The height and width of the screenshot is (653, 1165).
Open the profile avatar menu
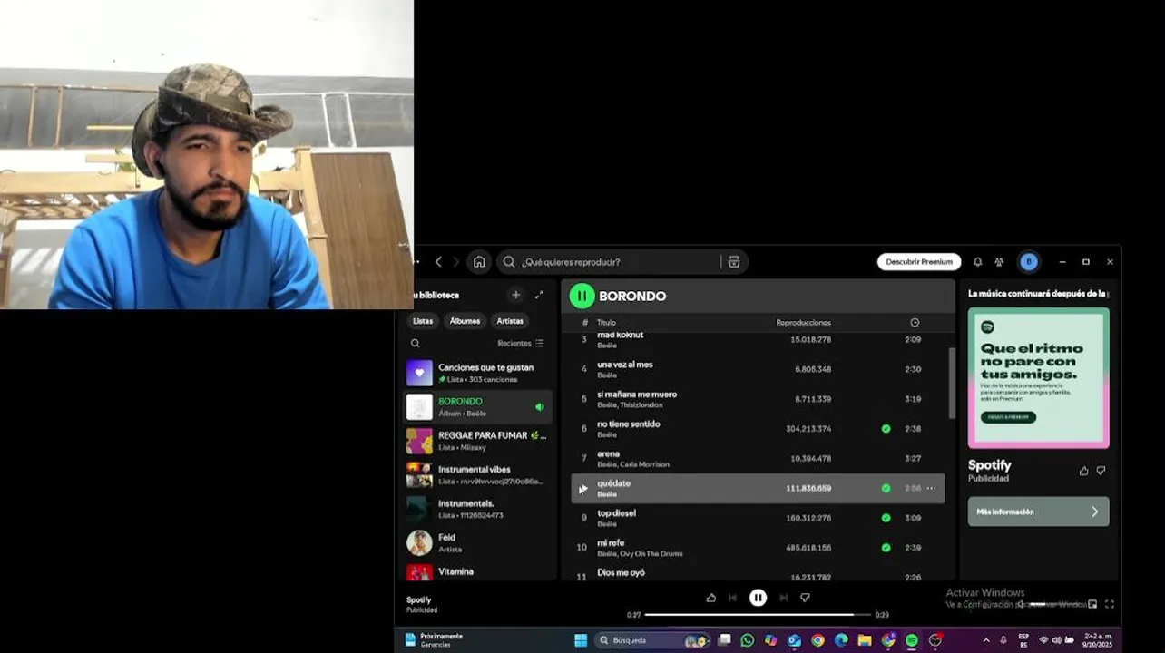(x=1028, y=262)
